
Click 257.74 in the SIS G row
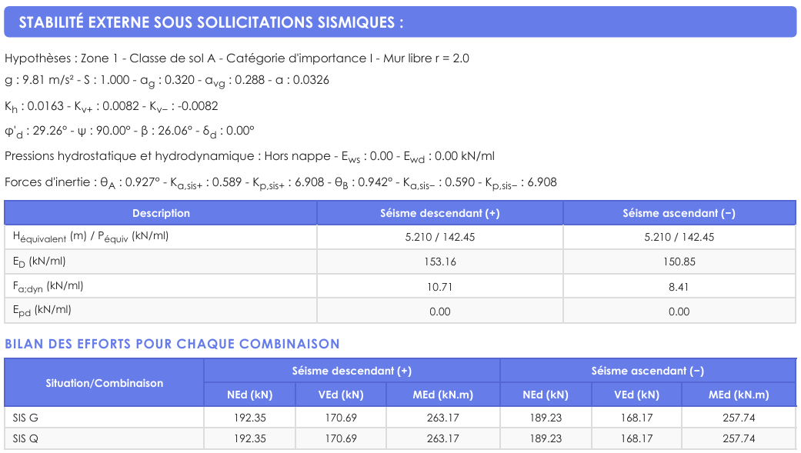tap(739, 418)
